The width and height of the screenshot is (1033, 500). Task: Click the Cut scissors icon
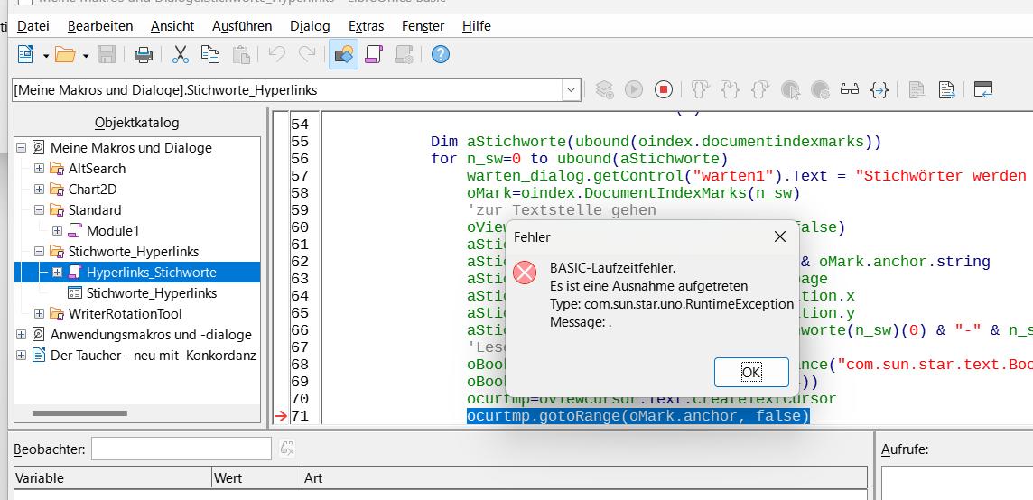click(x=181, y=55)
